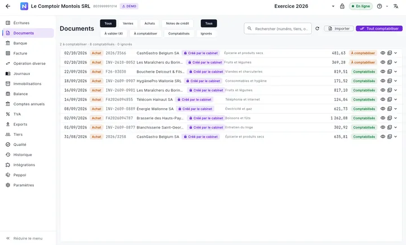Preview the Énergie Wallonne document via eye icon

pos(383,109)
